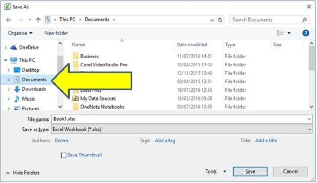Screen dimensions: 317x183
Task: Collapse the This PC tree node
Action: tap(6, 60)
